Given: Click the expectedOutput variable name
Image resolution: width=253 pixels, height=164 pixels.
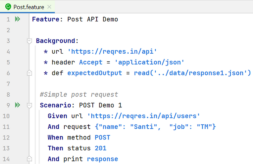Looking at the screenshot, I should [x=95, y=73].
